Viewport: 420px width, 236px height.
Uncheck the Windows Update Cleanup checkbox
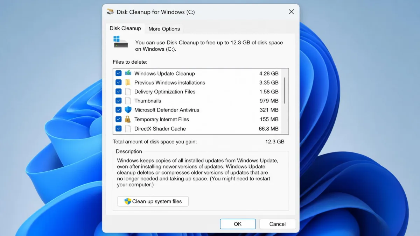point(119,73)
